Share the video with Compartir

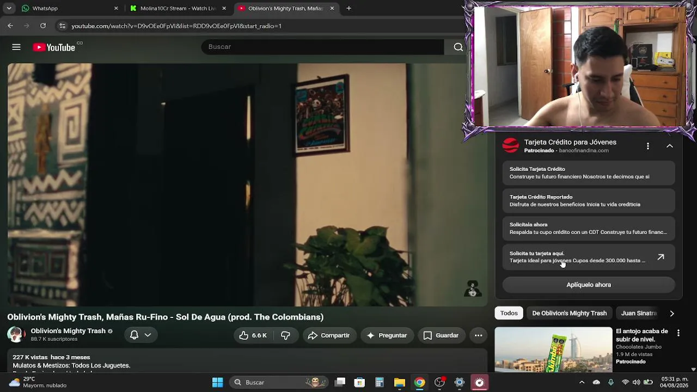[329, 335]
